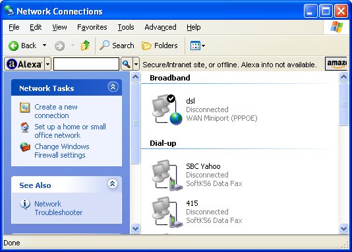
Task: Click the 415 connection name
Action: point(192,203)
